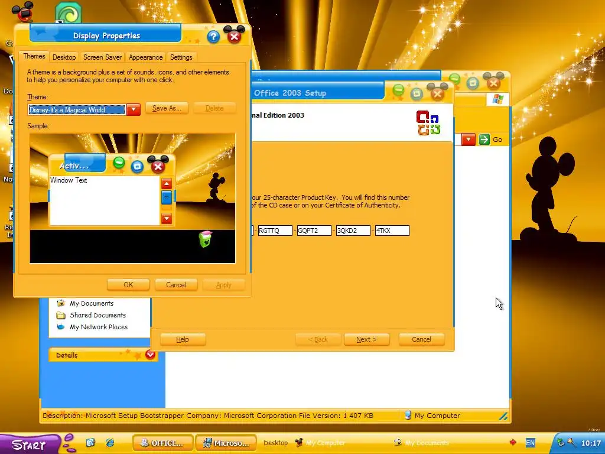Switch to the OFFICE... taskbar button

163,443
